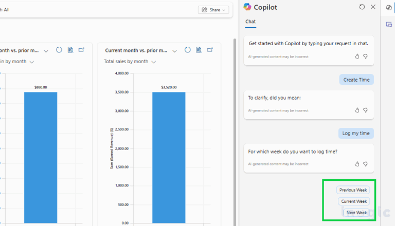Image resolution: width=395 pixels, height=226 pixels.
Task: Expand the left chart's title dropdown chevron
Action: [46, 51]
